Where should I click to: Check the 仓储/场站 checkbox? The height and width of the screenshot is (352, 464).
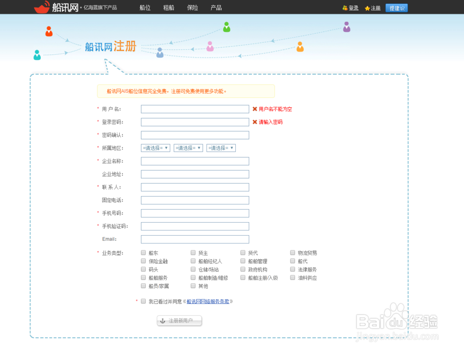pos(193,269)
